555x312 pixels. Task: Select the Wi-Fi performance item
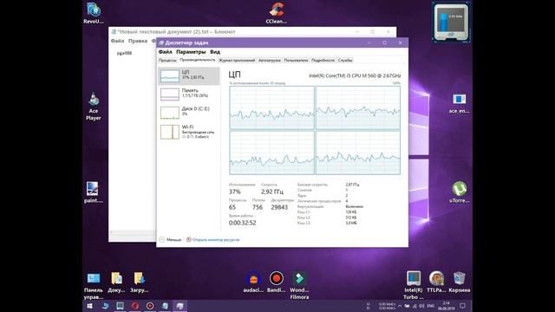(x=189, y=132)
